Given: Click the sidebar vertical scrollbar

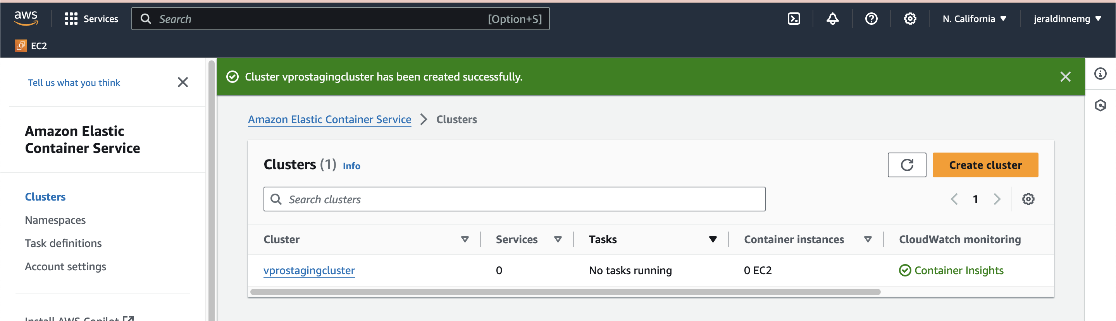Looking at the screenshot, I should click(212, 191).
